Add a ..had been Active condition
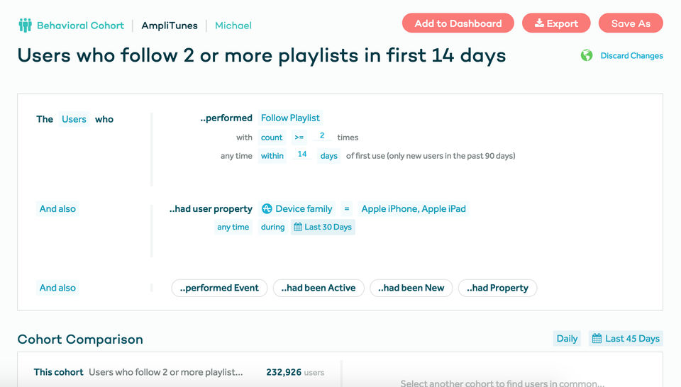681x387 pixels. [319, 288]
